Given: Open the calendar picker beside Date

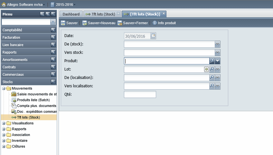Looking at the screenshot, I should tap(153, 36).
